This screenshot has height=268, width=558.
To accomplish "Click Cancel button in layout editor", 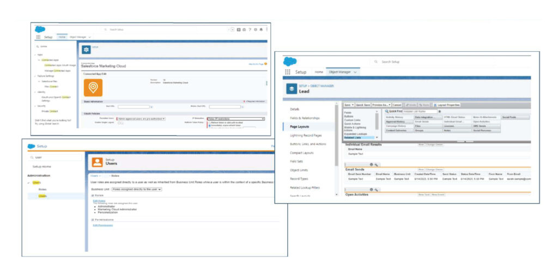I will (x=397, y=105).
